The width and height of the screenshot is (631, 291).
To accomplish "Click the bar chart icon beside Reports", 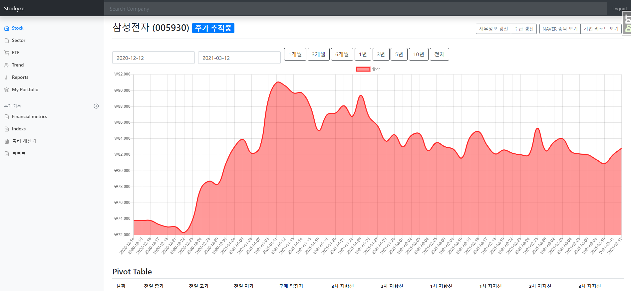I will click(7, 77).
